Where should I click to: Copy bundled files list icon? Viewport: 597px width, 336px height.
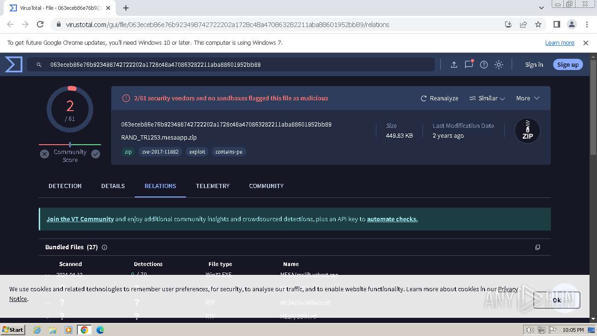tap(537, 247)
